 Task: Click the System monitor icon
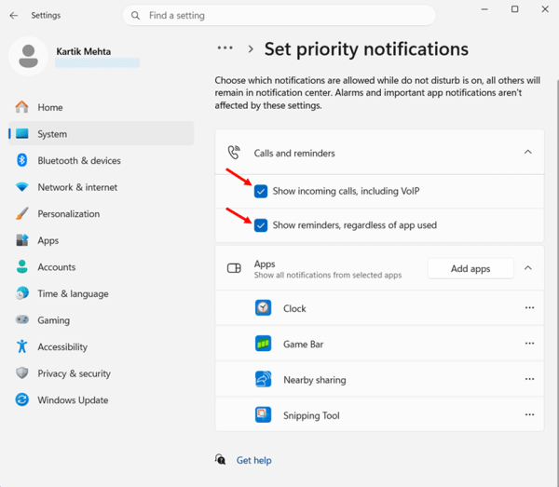coord(21,133)
